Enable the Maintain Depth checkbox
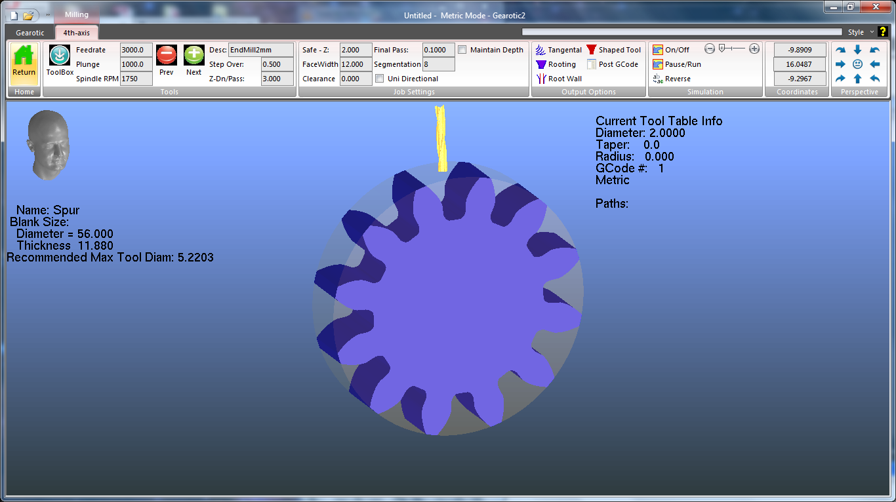The height and width of the screenshot is (502, 896). (x=462, y=50)
